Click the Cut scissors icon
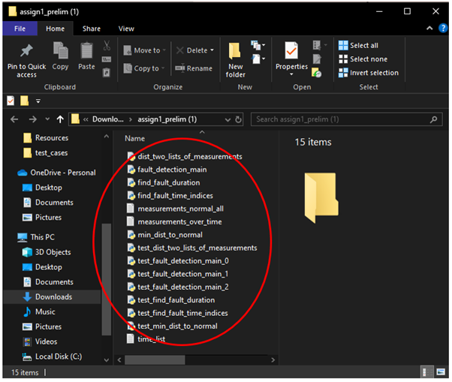Image resolution: width=452 pixels, height=382 pixels. (107, 45)
